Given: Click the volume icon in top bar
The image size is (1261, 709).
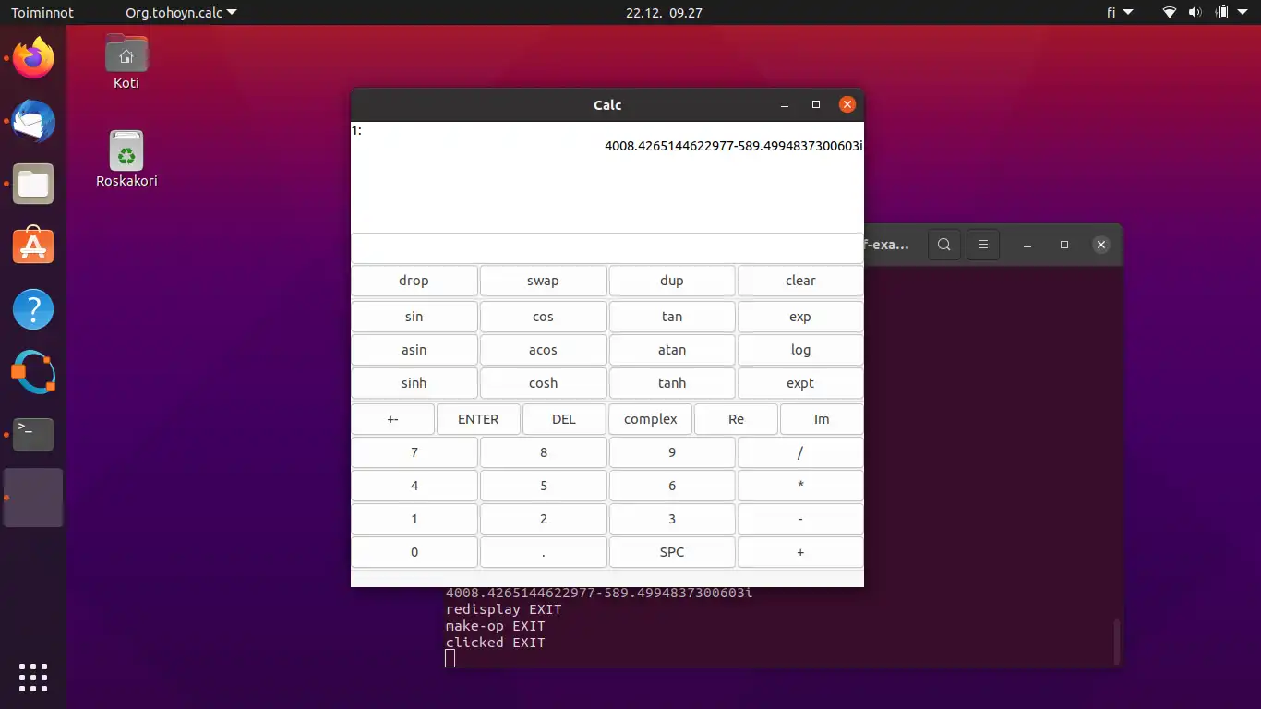Looking at the screenshot, I should [1195, 13].
